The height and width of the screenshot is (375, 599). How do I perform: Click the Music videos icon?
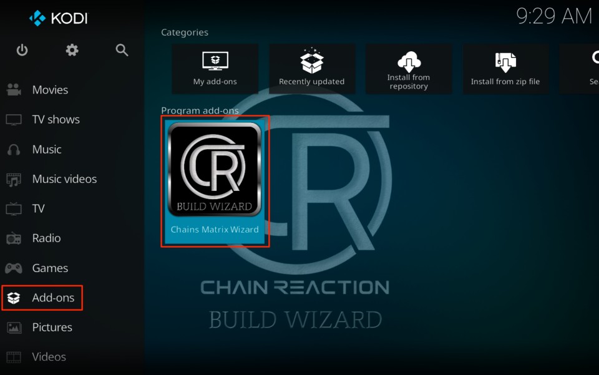(x=14, y=179)
